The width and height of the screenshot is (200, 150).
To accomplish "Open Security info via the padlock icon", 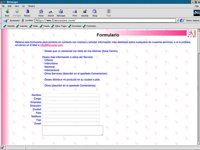I will tap(85, 13).
